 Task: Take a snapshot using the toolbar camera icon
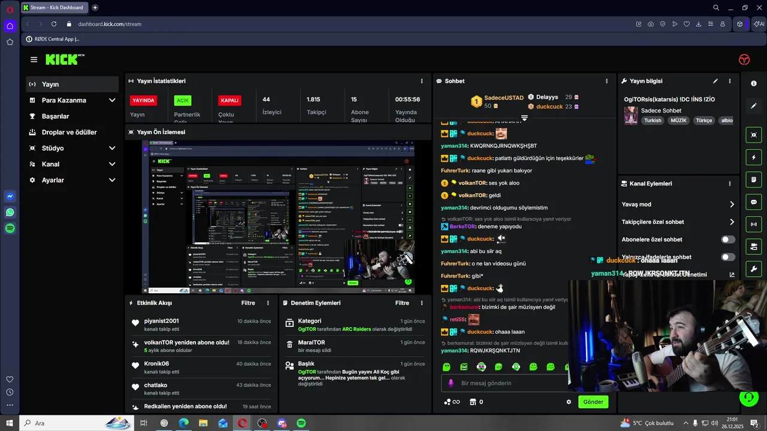pyautogui.click(x=651, y=24)
